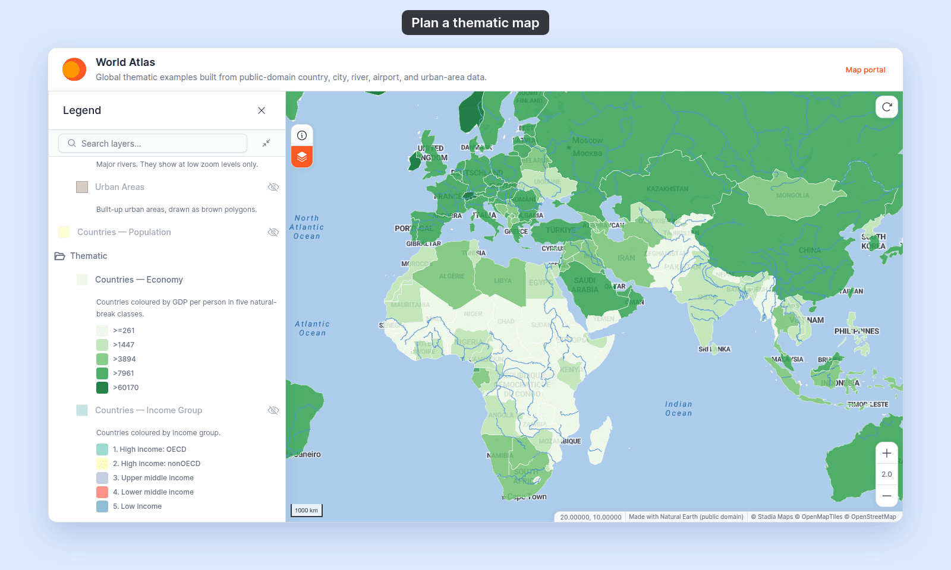Select the >7961 legend class swatch
This screenshot has height=570, width=951.
click(x=102, y=373)
